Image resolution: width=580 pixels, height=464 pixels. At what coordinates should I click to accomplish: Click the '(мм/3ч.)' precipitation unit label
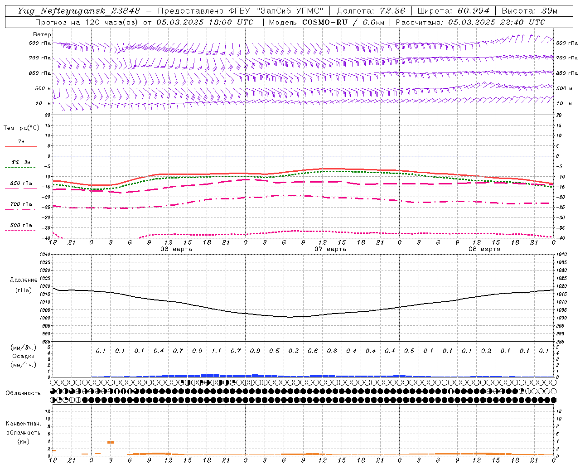[24, 348]
